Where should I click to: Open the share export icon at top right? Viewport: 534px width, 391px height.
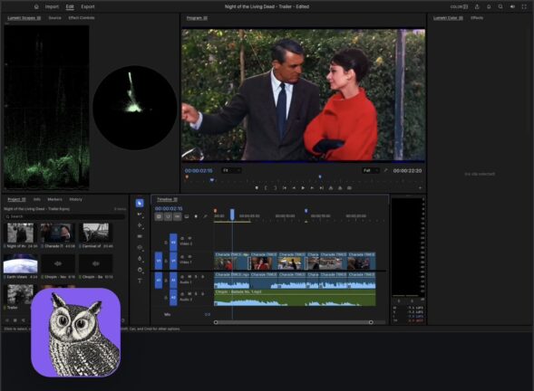click(477, 6)
